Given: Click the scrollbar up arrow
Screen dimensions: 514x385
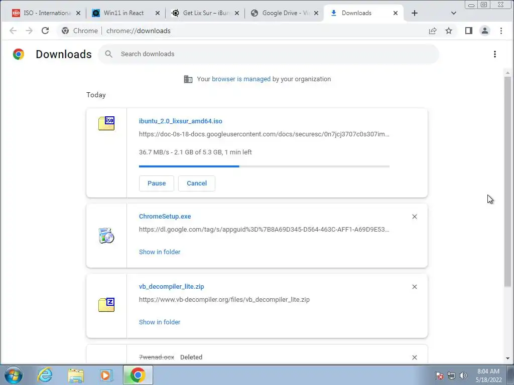Looking at the screenshot, I should (507, 73).
